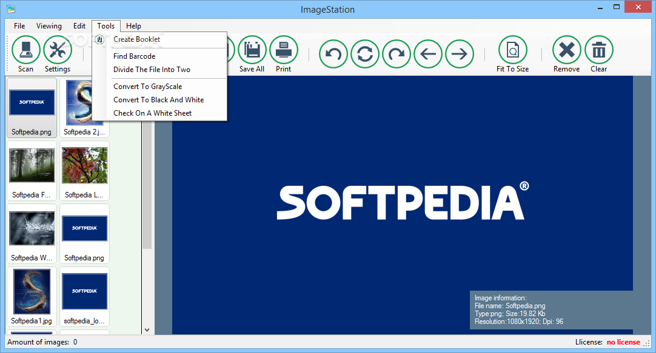Open the Viewing menu
The image size is (656, 353).
(49, 26)
